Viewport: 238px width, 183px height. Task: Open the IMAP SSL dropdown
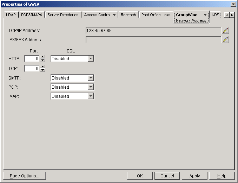click(x=91, y=96)
